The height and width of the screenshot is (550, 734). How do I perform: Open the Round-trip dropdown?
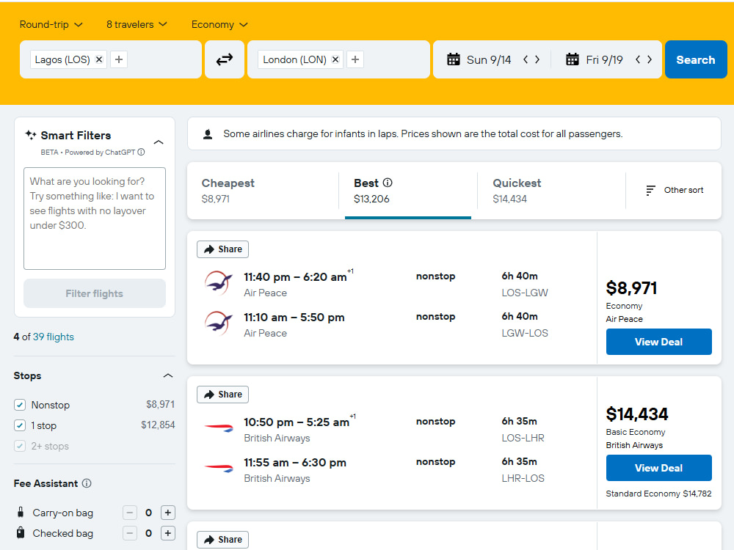pos(51,24)
